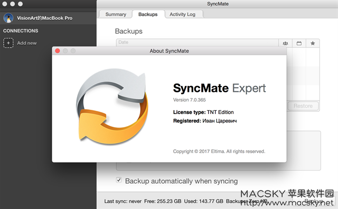Click 'License type: TNT Edition' text
The width and height of the screenshot is (338, 209).
click(x=203, y=112)
